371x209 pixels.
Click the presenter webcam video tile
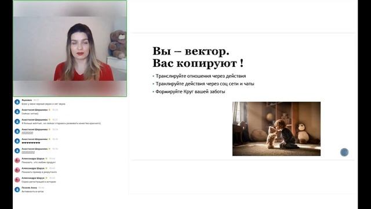pos(70,48)
